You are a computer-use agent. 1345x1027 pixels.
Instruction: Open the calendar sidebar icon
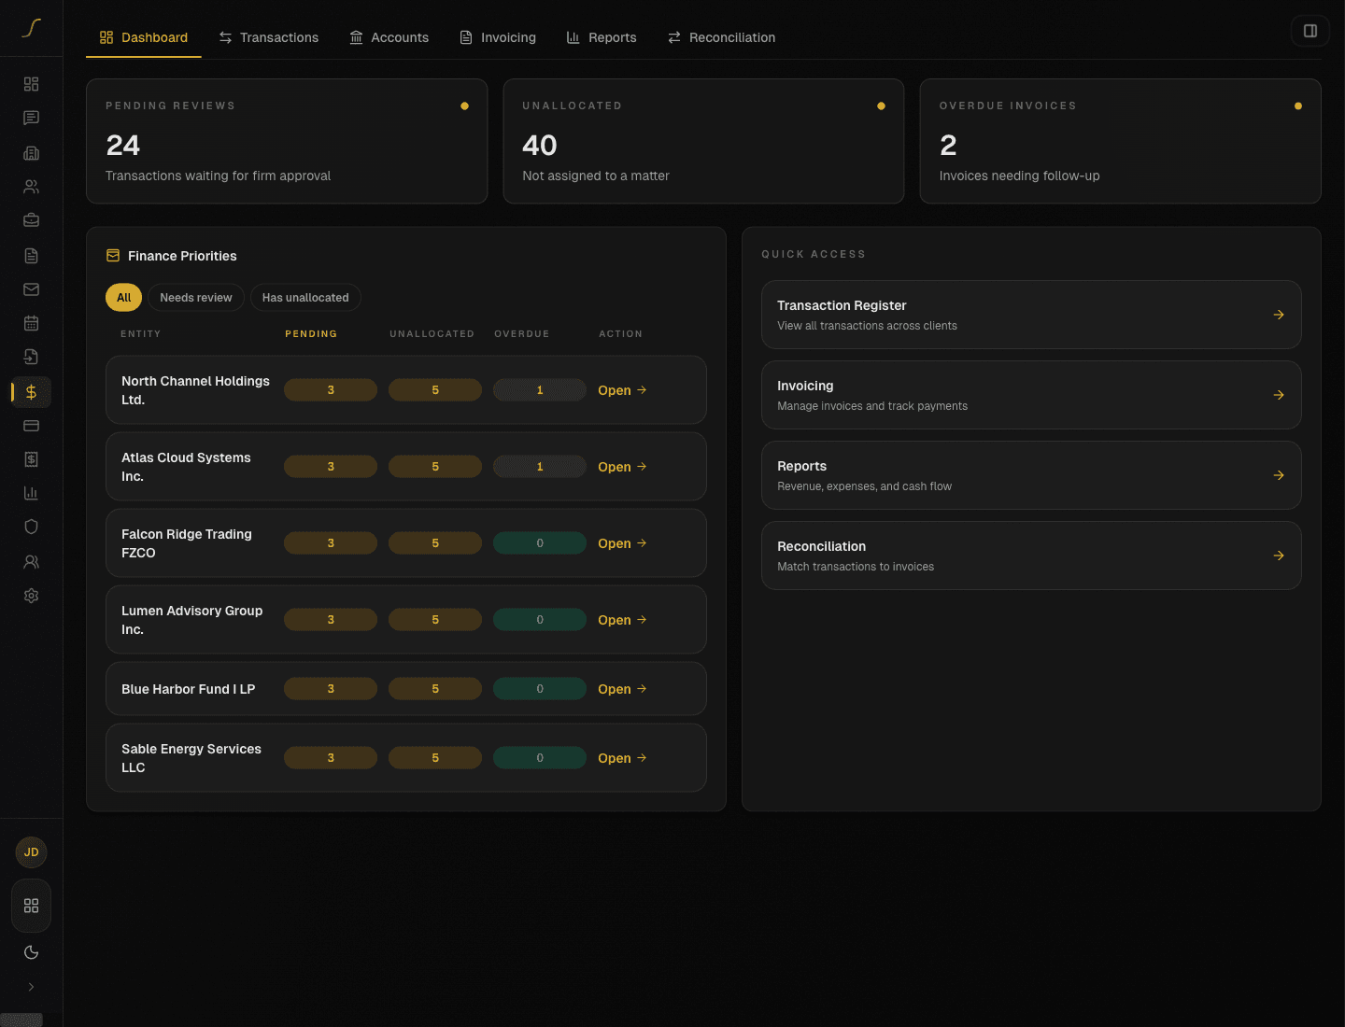31,323
